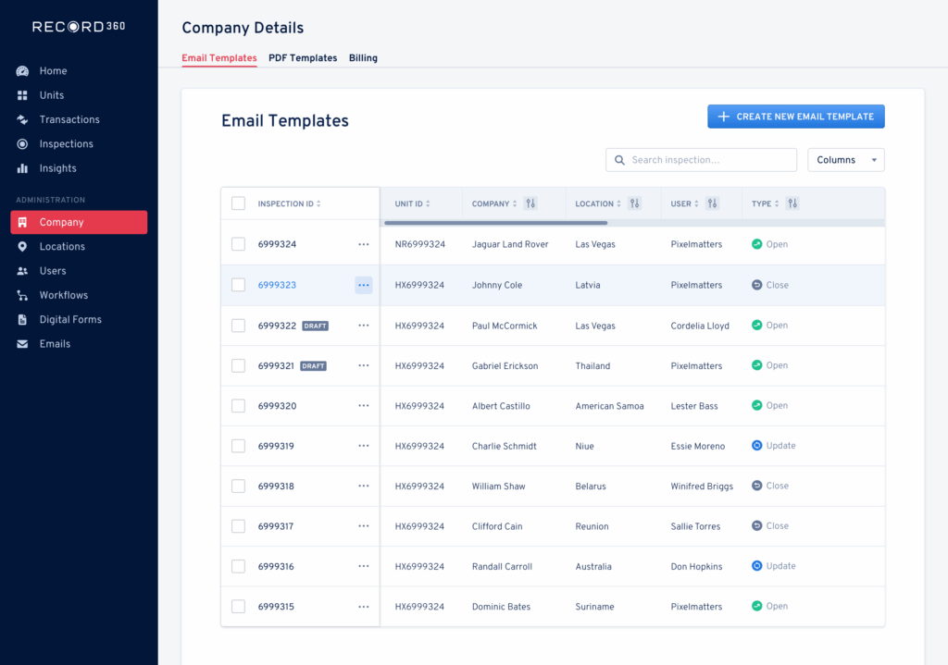Open the Company column filter icon
The image size is (948, 665).
[530, 203]
